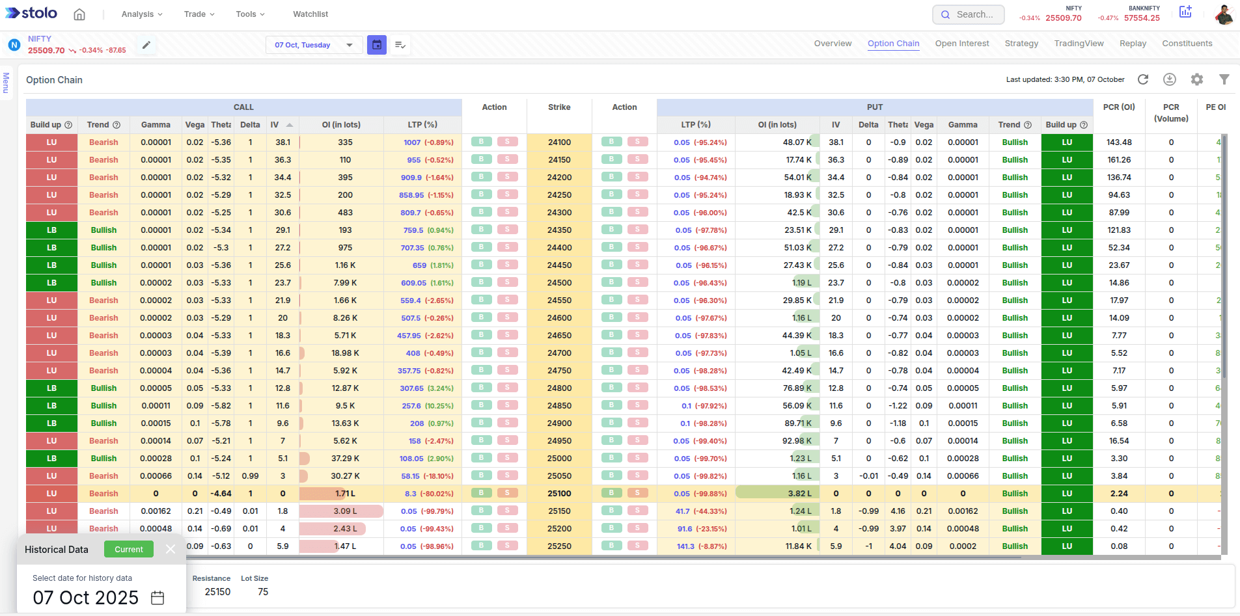The height and width of the screenshot is (616, 1240).
Task: Open the Watchlist link
Action: click(310, 14)
